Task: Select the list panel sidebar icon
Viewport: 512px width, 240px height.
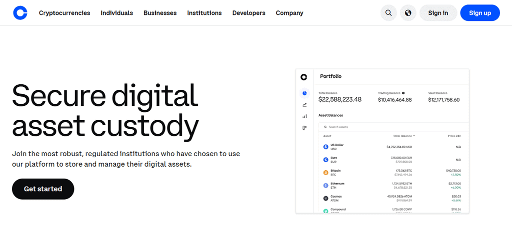Action: [x=304, y=128]
